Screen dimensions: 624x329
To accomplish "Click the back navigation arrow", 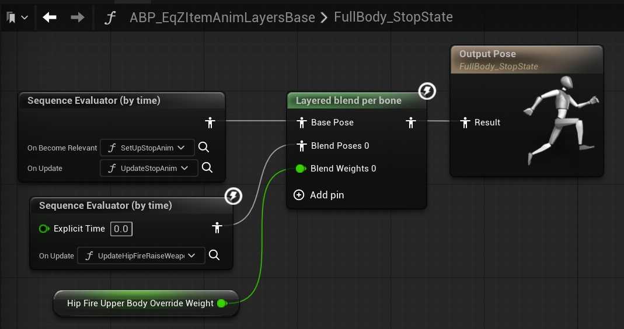I will click(x=50, y=17).
